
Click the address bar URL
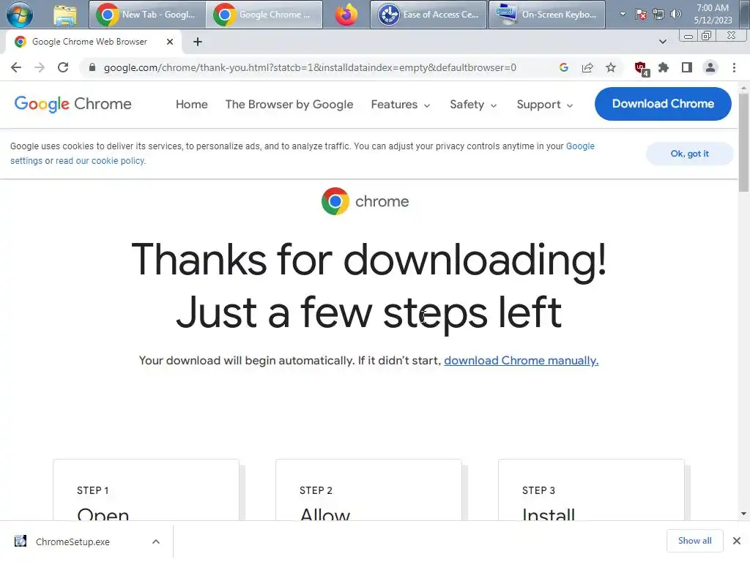tap(310, 67)
